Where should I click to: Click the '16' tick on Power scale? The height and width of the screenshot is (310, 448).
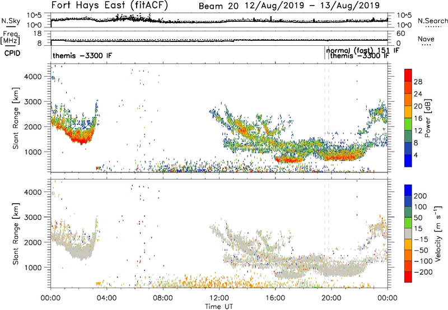tap(418, 119)
